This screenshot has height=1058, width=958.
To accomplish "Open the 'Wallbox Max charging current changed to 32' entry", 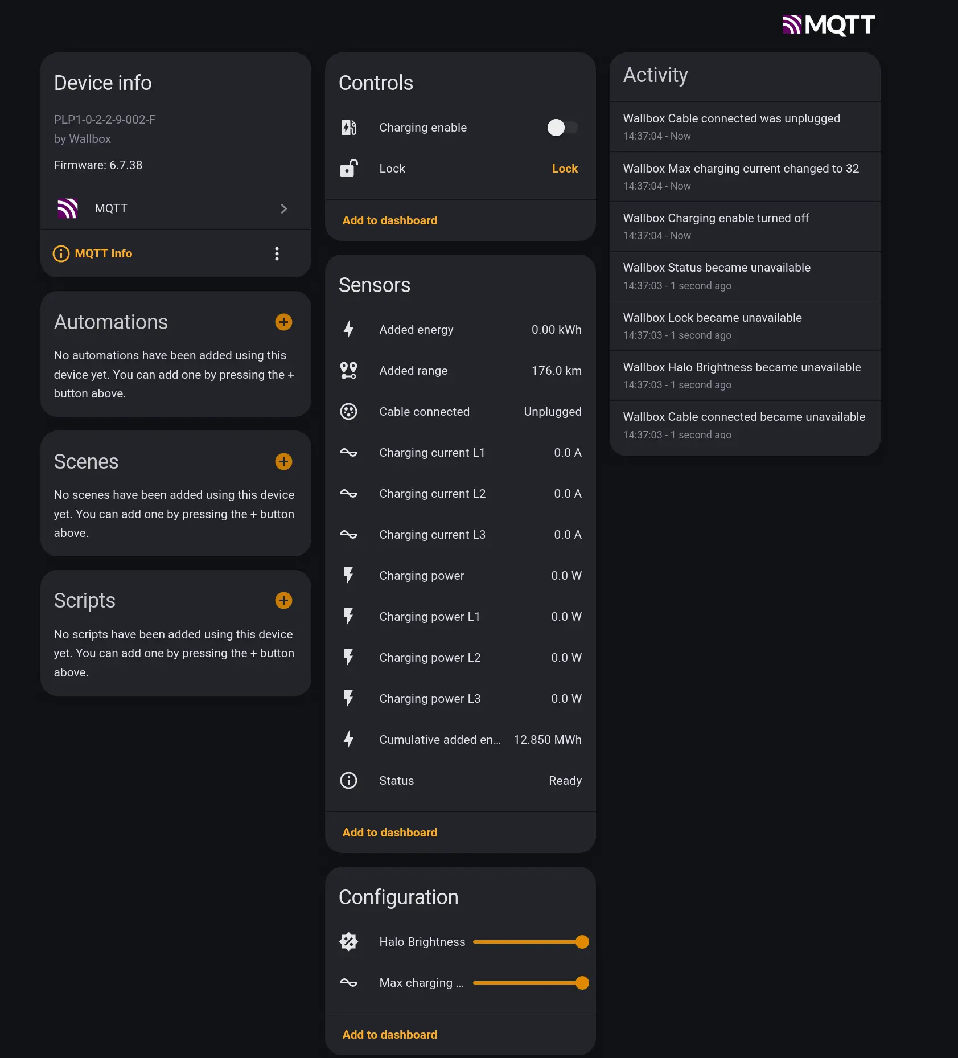I will pos(745,177).
